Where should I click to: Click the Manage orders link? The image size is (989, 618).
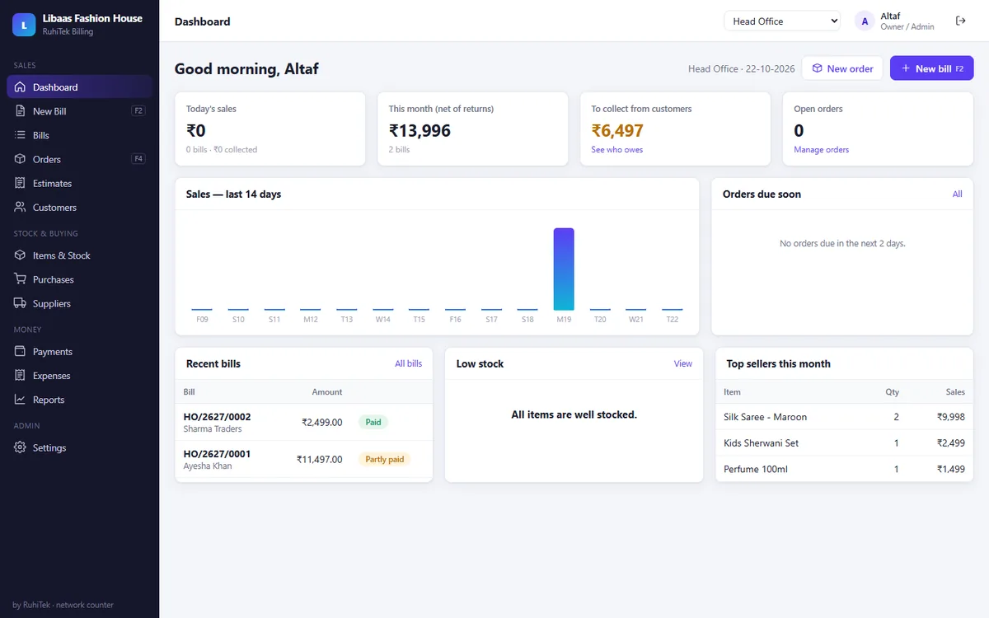pyautogui.click(x=821, y=150)
